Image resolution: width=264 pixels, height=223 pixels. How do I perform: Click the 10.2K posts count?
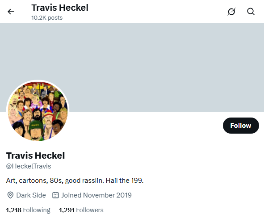(x=47, y=18)
